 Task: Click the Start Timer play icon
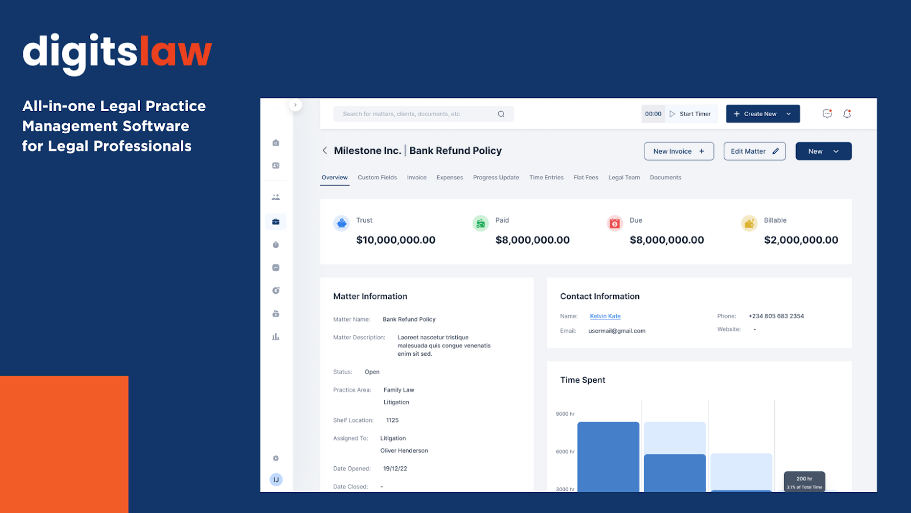point(672,114)
